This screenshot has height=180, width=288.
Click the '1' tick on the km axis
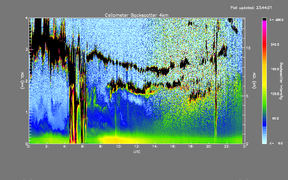(27, 112)
